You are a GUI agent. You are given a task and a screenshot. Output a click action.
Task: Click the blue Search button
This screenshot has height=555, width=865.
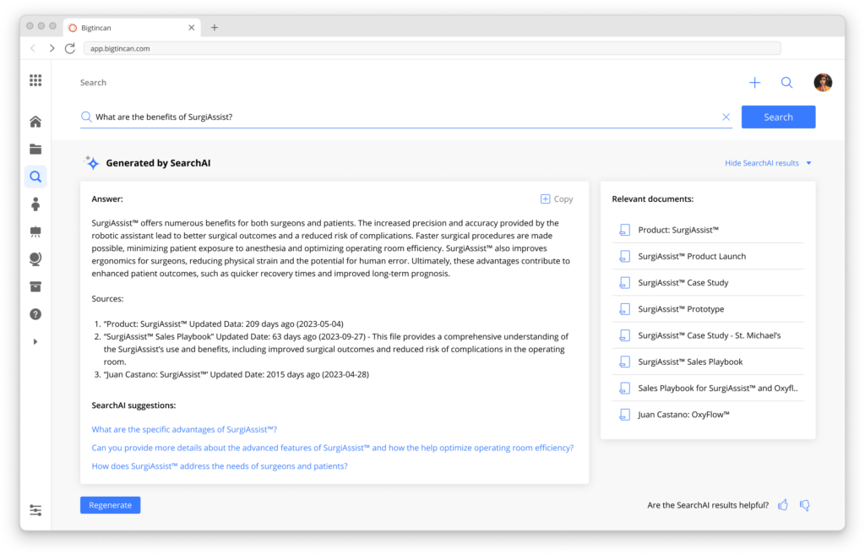click(778, 117)
